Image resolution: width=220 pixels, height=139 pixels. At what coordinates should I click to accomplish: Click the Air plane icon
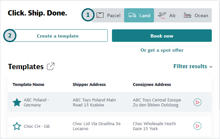(x=162, y=15)
